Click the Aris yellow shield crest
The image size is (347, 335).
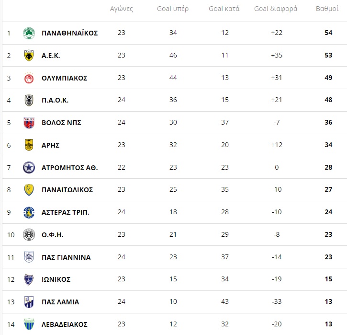29,145
